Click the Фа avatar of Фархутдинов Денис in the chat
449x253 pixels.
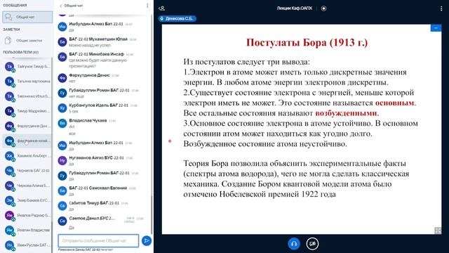[x=62, y=78]
